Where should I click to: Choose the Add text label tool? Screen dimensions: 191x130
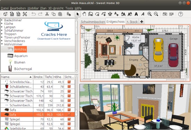pos(116,14)
